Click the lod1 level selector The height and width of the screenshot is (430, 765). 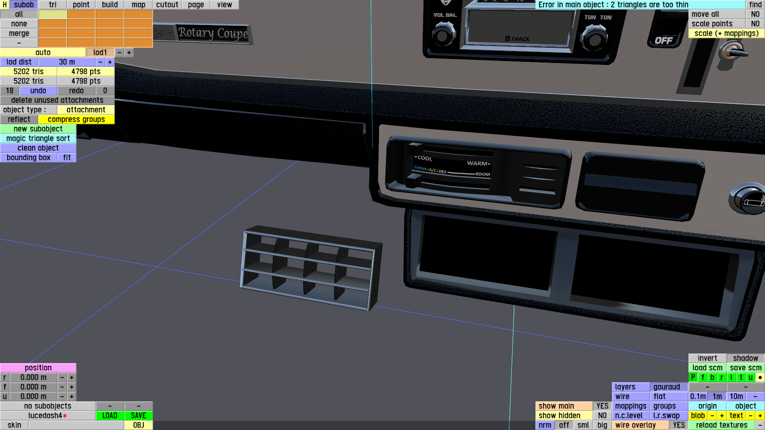click(x=100, y=53)
